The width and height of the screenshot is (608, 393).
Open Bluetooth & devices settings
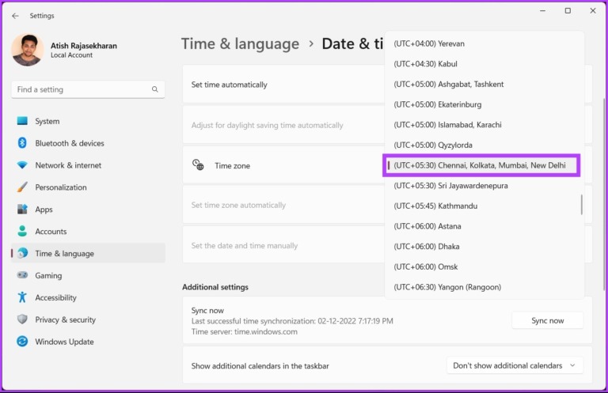[88, 143]
